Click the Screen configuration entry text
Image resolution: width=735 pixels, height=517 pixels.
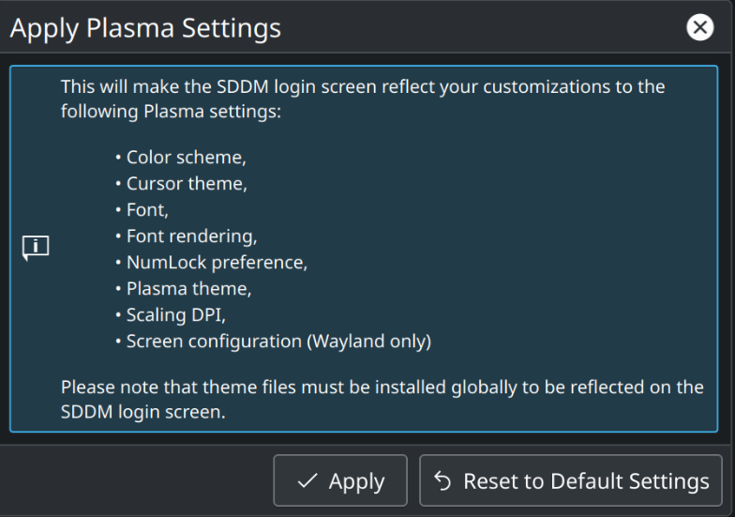pyautogui.click(x=214, y=342)
